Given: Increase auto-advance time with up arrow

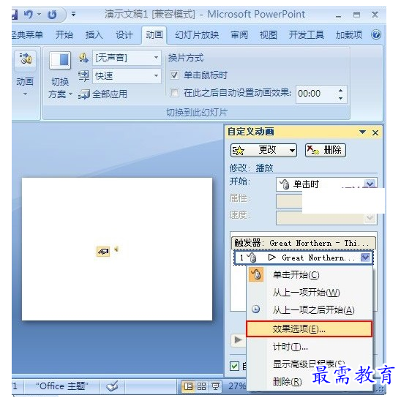Looking at the screenshot, I should 341,90.
